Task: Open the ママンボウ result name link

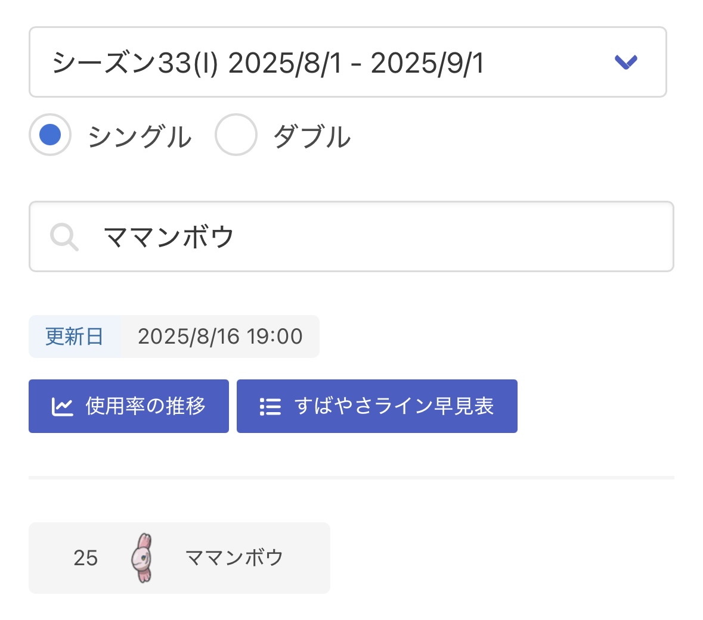Action: click(234, 558)
